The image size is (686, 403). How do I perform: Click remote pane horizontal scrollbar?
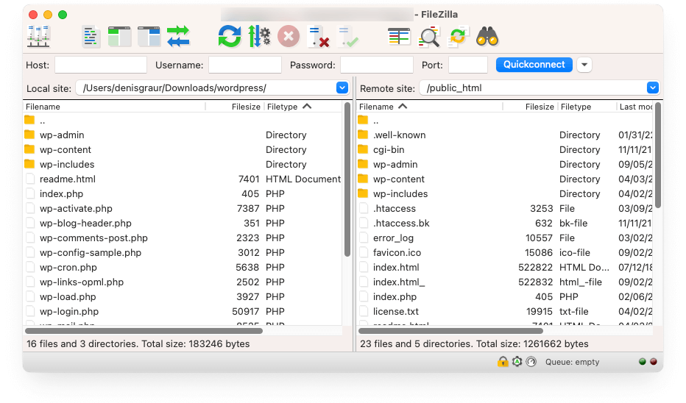450,331
